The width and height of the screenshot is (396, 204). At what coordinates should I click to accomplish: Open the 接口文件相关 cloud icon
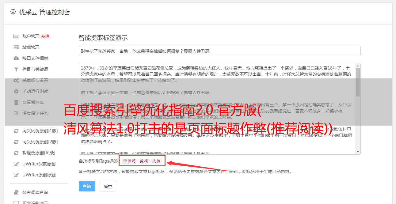click(16, 58)
